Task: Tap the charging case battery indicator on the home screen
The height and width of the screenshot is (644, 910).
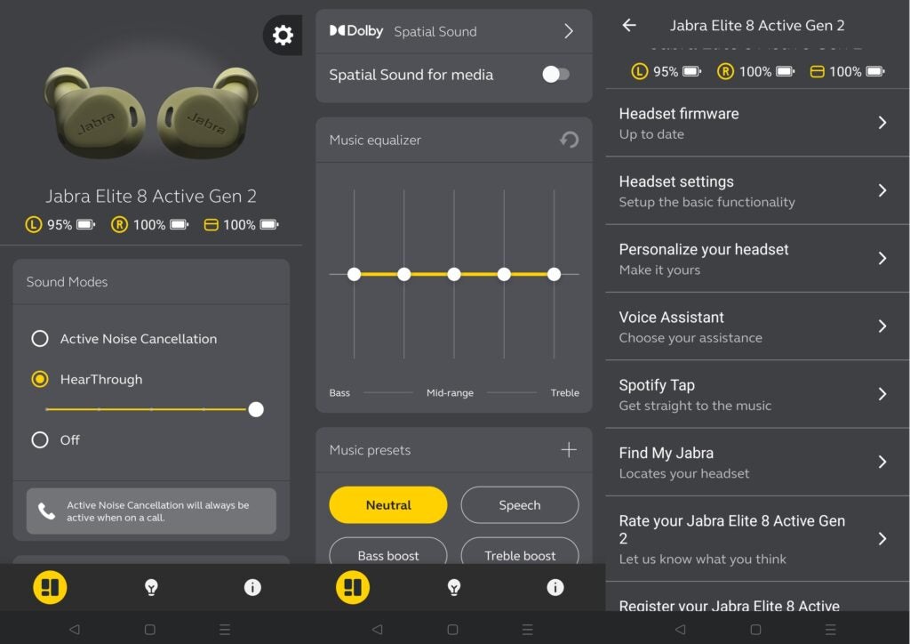Action: pyautogui.click(x=242, y=225)
